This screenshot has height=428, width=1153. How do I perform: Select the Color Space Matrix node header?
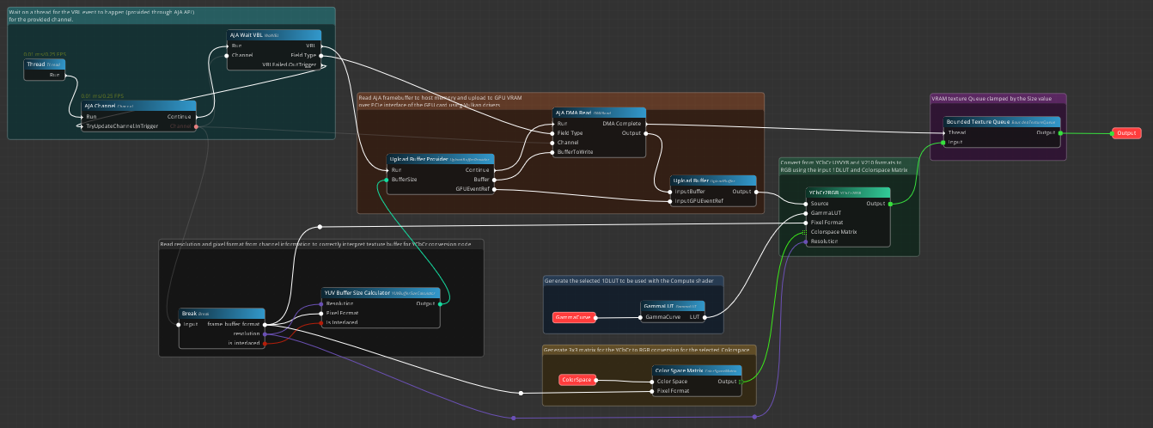click(697, 370)
